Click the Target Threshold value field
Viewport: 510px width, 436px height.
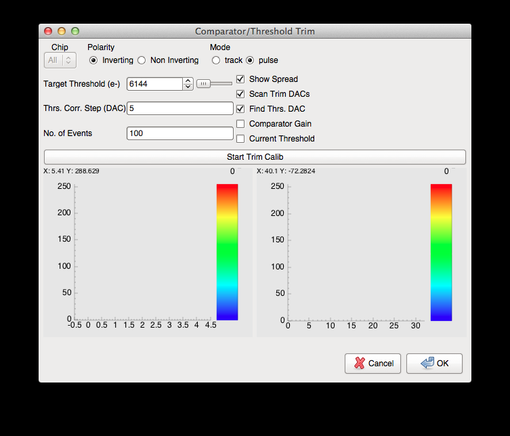coord(154,84)
